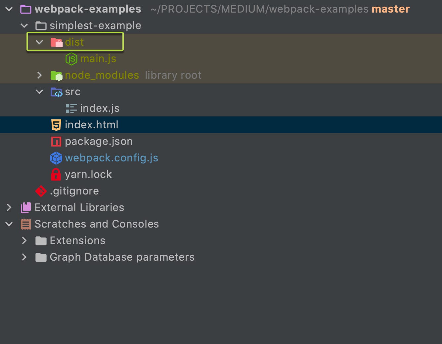Select the package.json file

[x=99, y=142]
